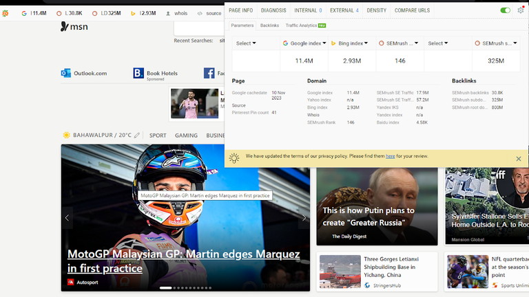Screen dimensions: 529x297
Task: Select the Parameters sub-tab
Action: pos(242,25)
